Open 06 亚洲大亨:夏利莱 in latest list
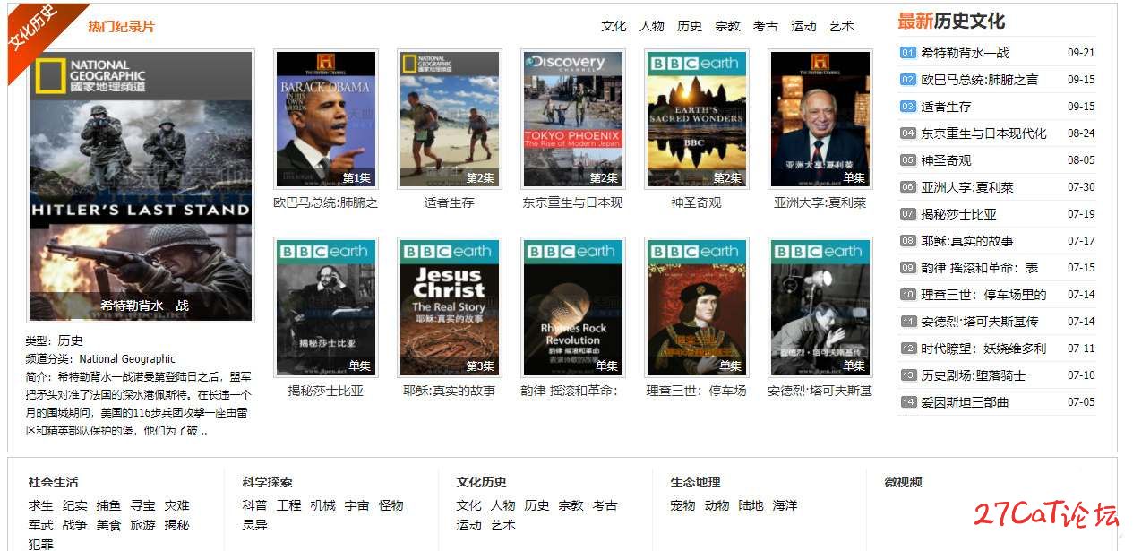Viewport: 1133px width, 551px height. 967,187
